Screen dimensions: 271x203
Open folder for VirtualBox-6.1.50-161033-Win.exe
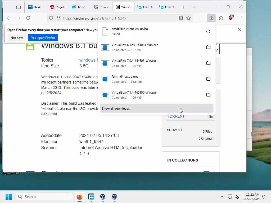208,47
